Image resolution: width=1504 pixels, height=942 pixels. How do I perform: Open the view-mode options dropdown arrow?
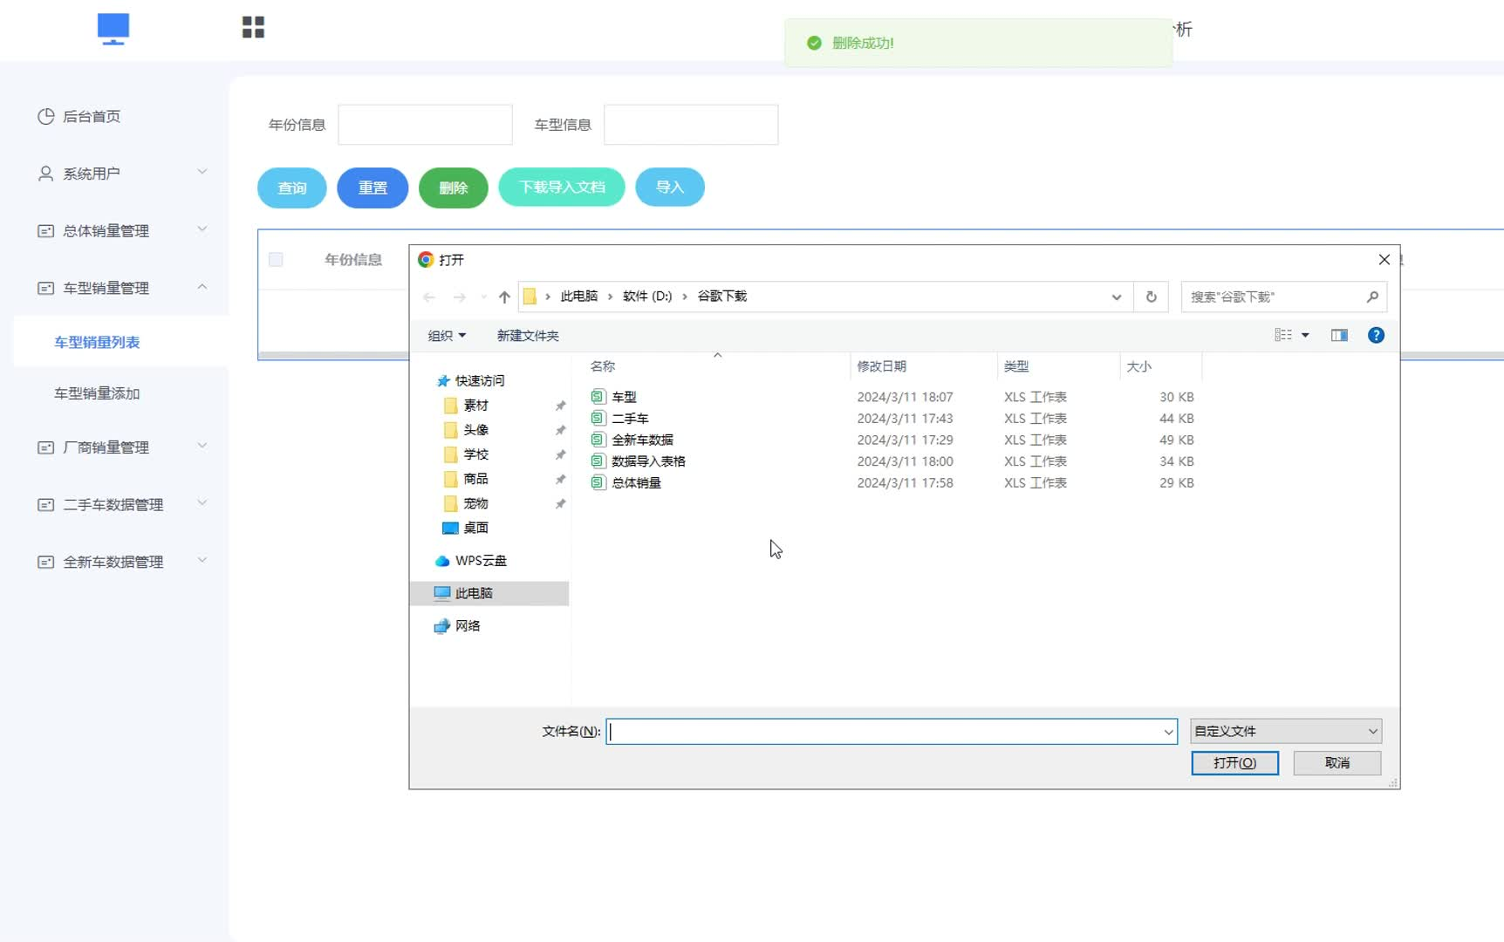(x=1305, y=335)
